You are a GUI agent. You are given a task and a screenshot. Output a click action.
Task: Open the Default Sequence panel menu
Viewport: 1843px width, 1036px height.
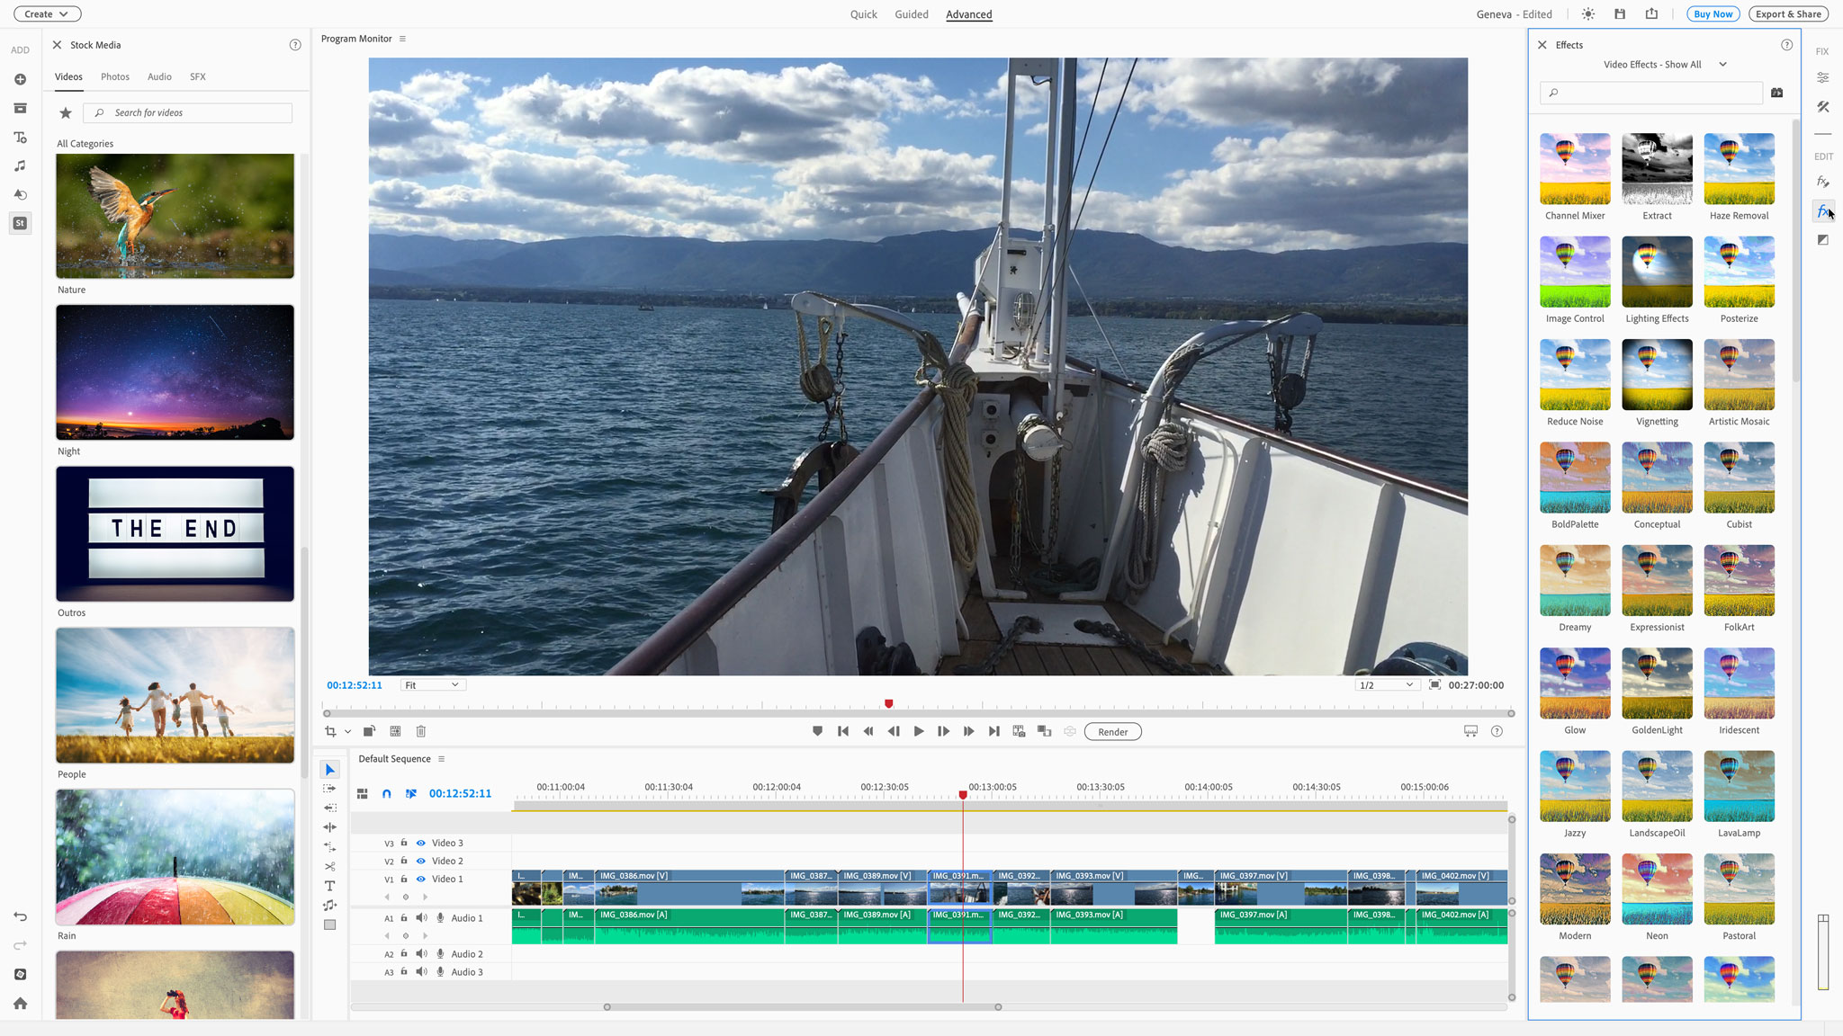[x=441, y=759]
